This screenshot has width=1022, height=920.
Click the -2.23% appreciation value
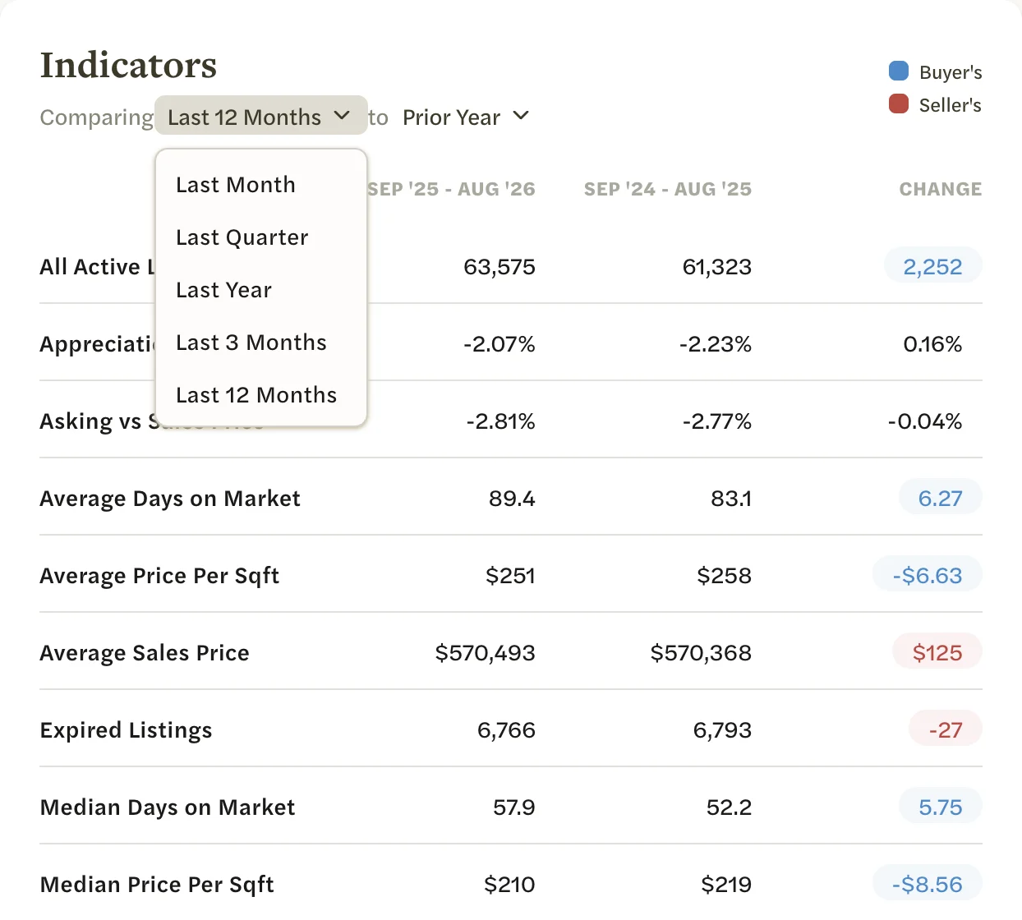(x=716, y=344)
